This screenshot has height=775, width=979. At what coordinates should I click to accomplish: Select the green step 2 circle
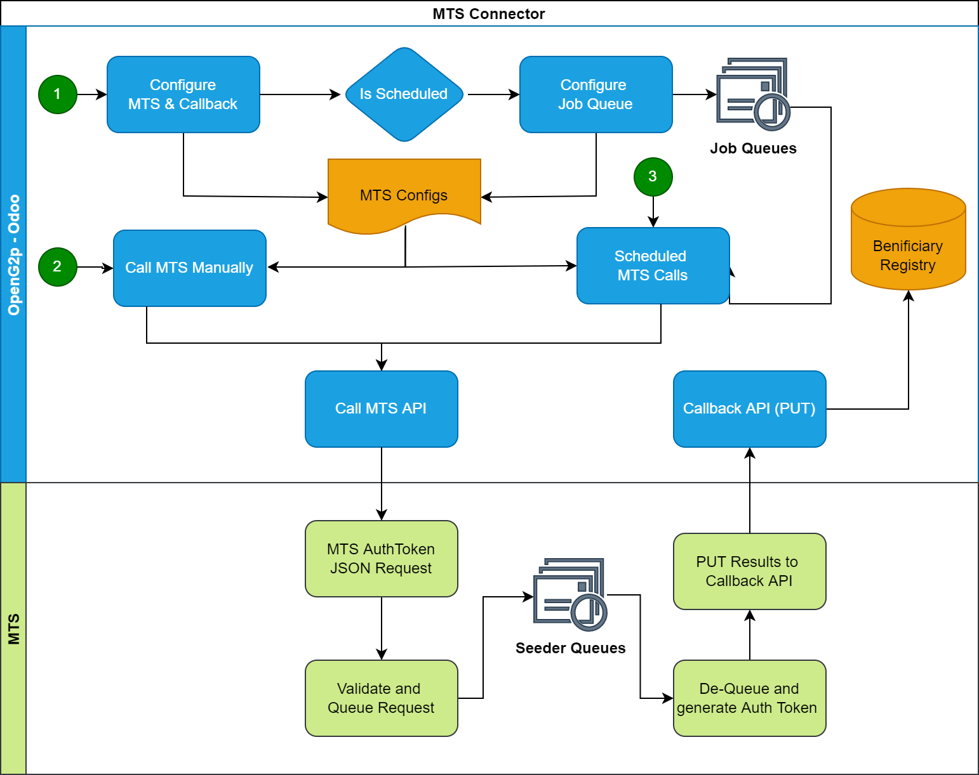click(x=58, y=266)
